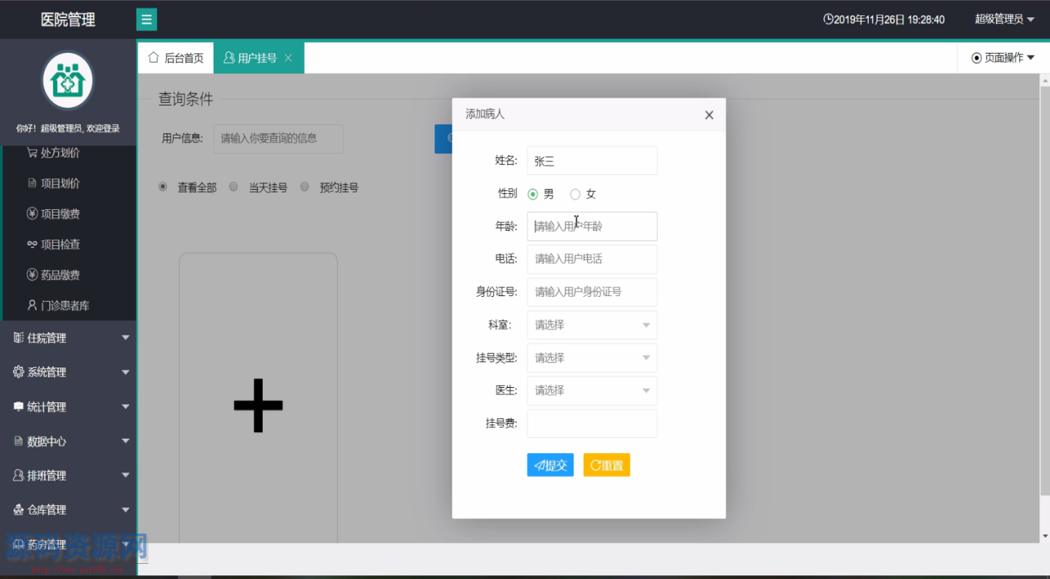Click the 用户信息 search input field

[x=278, y=138]
